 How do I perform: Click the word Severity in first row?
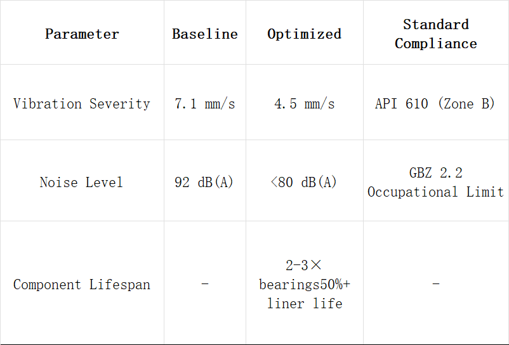(x=120, y=104)
